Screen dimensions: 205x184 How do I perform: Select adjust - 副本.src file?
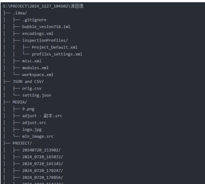coord(42,116)
